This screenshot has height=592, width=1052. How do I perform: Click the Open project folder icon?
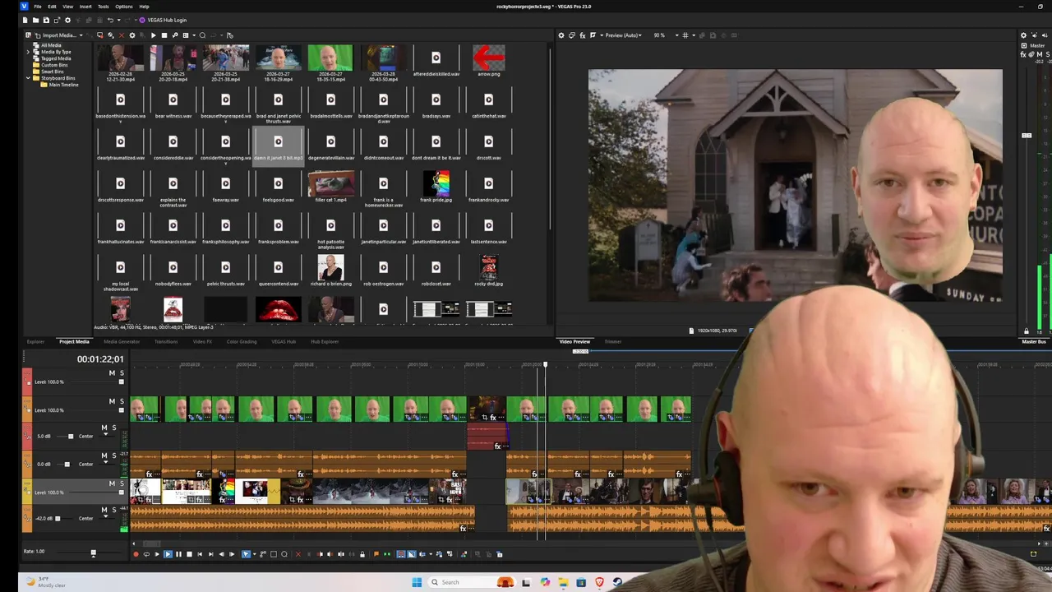click(35, 20)
